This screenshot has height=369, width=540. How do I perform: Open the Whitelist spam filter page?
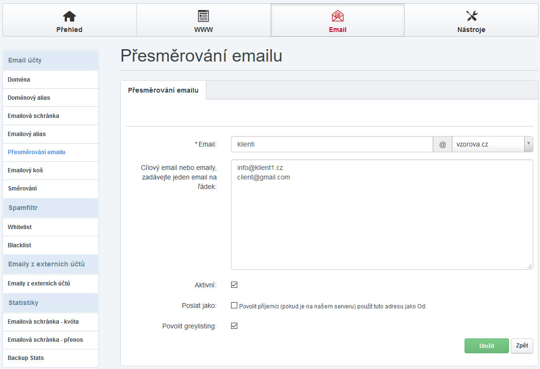coord(20,227)
